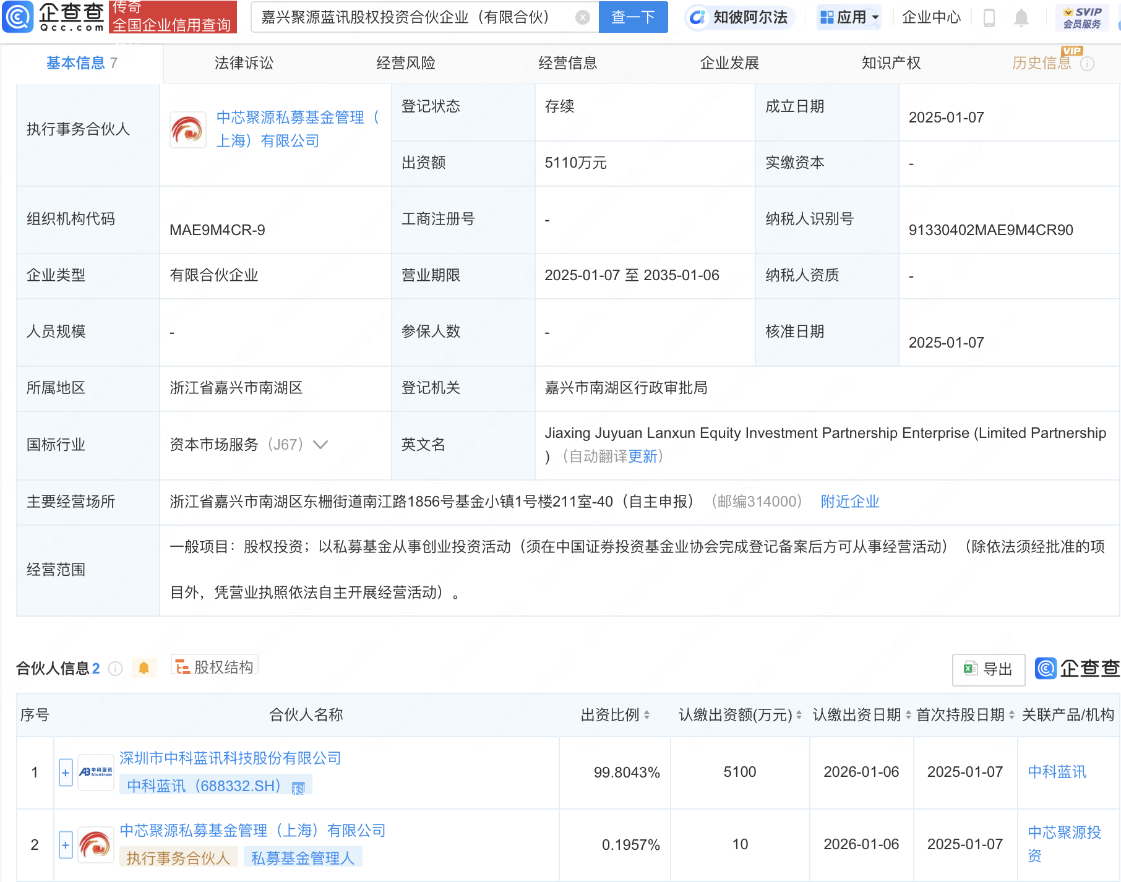
Task: Select the 存续 registration status value
Action: tap(559, 106)
